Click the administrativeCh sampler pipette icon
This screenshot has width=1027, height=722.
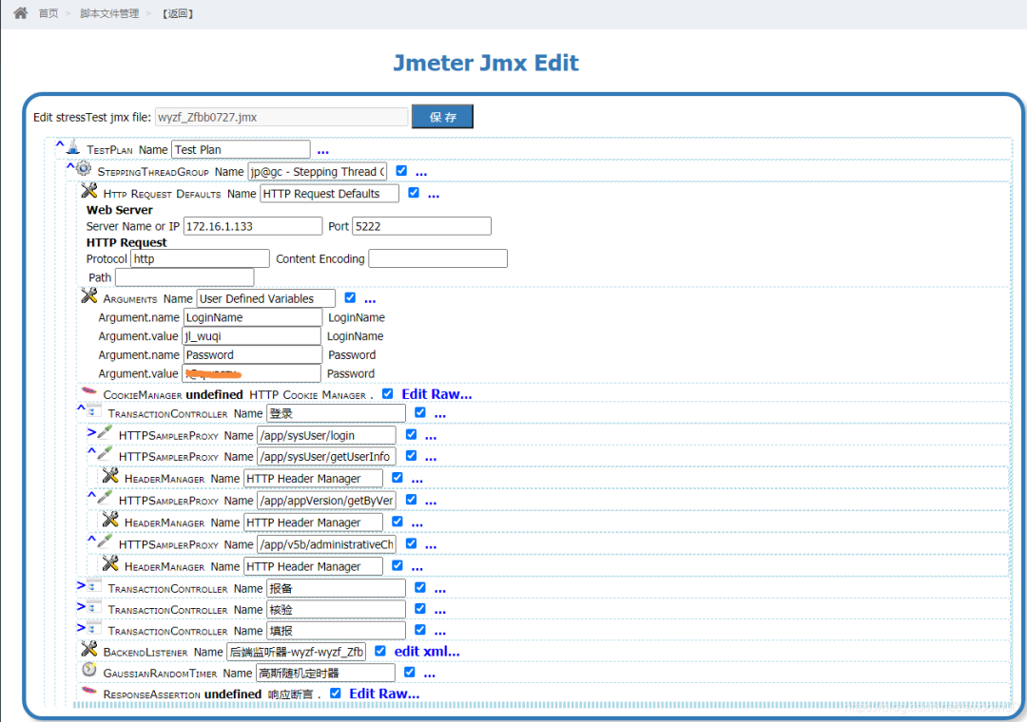point(105,541)
